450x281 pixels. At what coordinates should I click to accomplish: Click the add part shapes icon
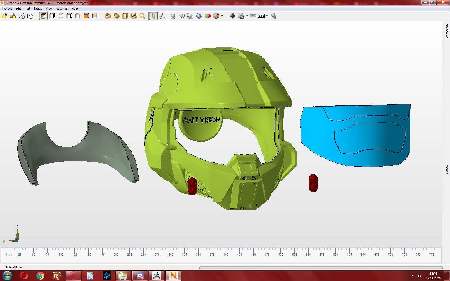(13, 16)
